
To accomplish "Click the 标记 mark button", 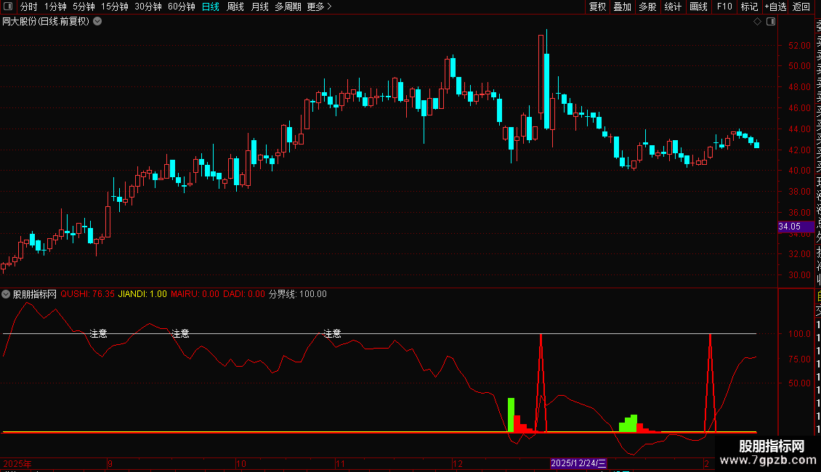I will [749, 7].
